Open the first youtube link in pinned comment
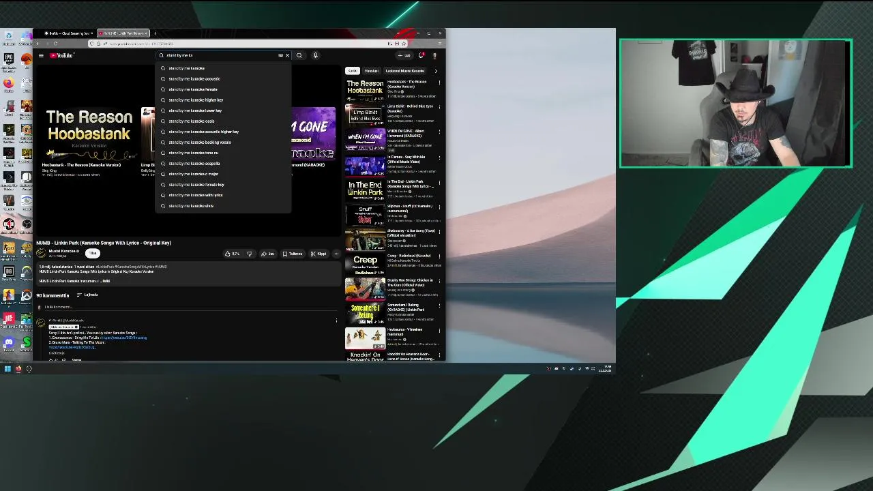Screen dimensions: 873x491 coord(124,338)
